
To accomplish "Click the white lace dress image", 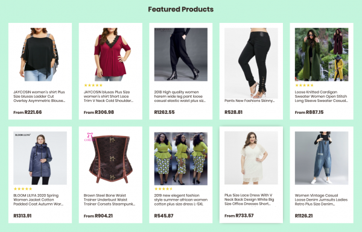I will point(251,158).
